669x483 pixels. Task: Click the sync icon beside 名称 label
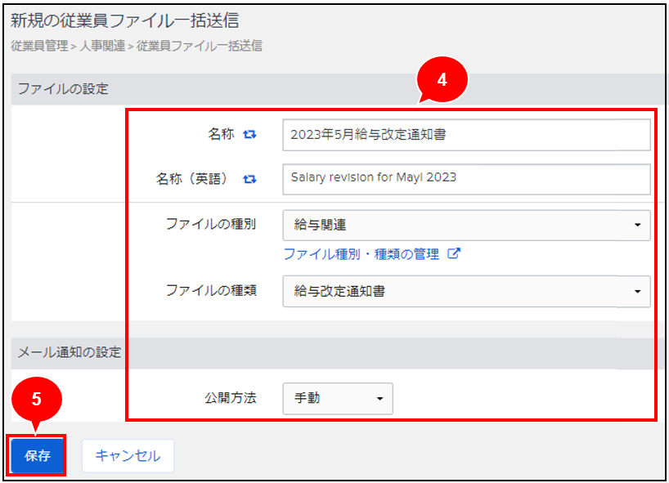tap(250, 135)
